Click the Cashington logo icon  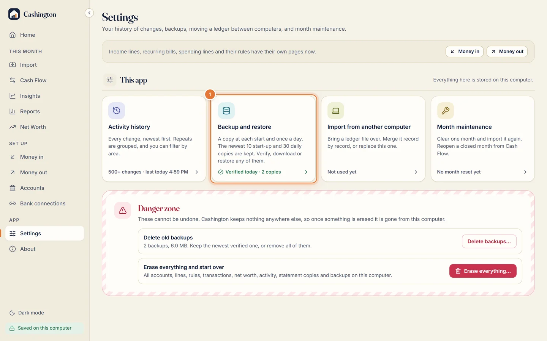[14, 14]
